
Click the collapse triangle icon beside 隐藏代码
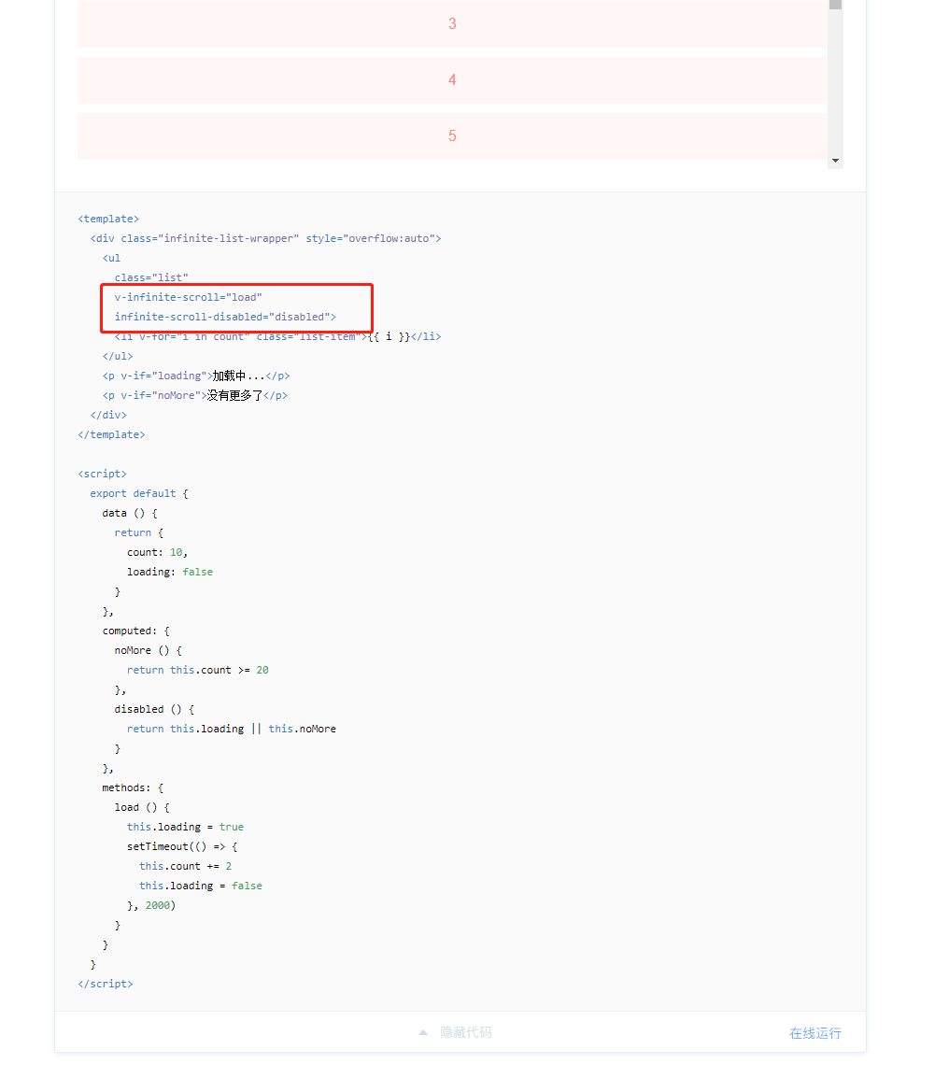(x=423, y=1032)
